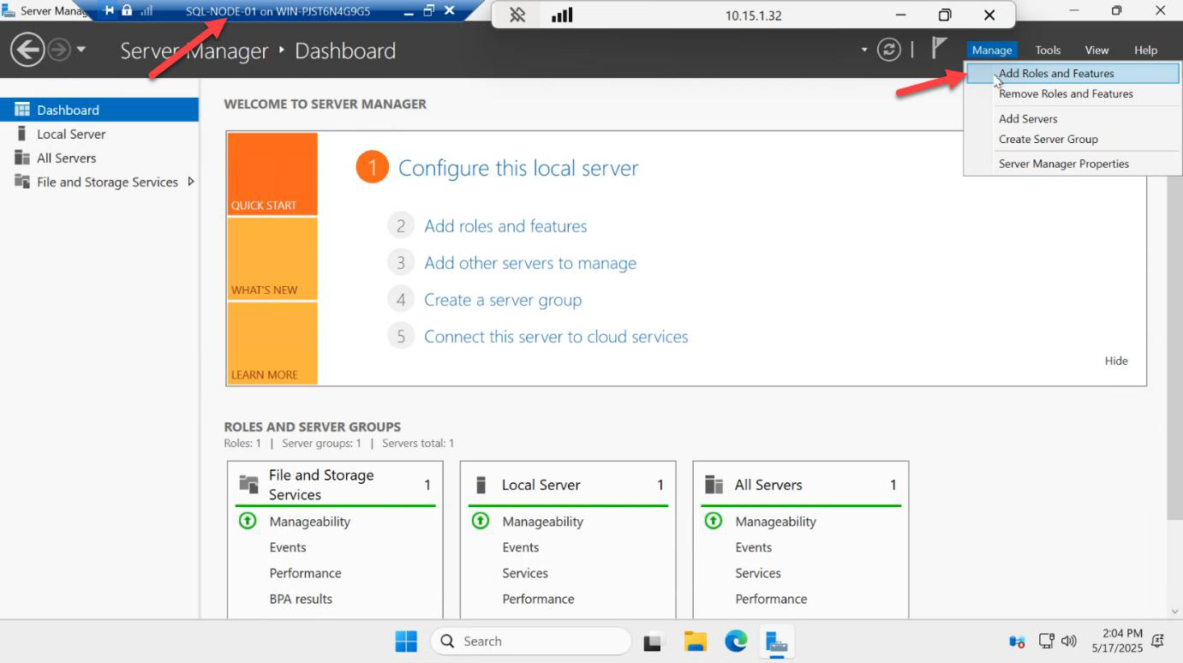The image size is (1183, 663).
Task: Open Server Manager Properties menu entry
Action: pyautogui.click(x=1074, y=164)
